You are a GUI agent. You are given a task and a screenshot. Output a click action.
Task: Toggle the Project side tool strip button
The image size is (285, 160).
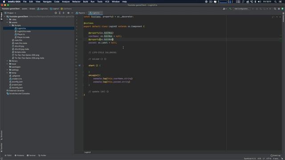point(1,16)
